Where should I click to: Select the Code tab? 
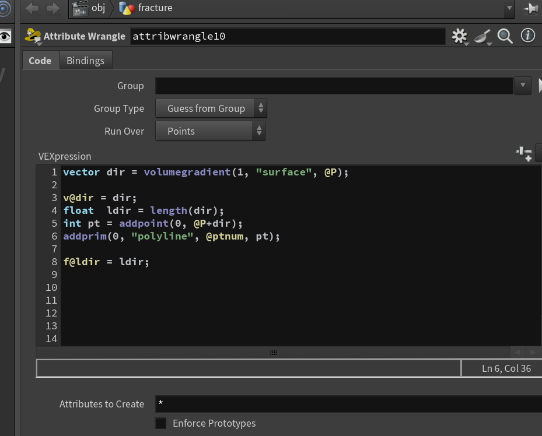[40, 61]
